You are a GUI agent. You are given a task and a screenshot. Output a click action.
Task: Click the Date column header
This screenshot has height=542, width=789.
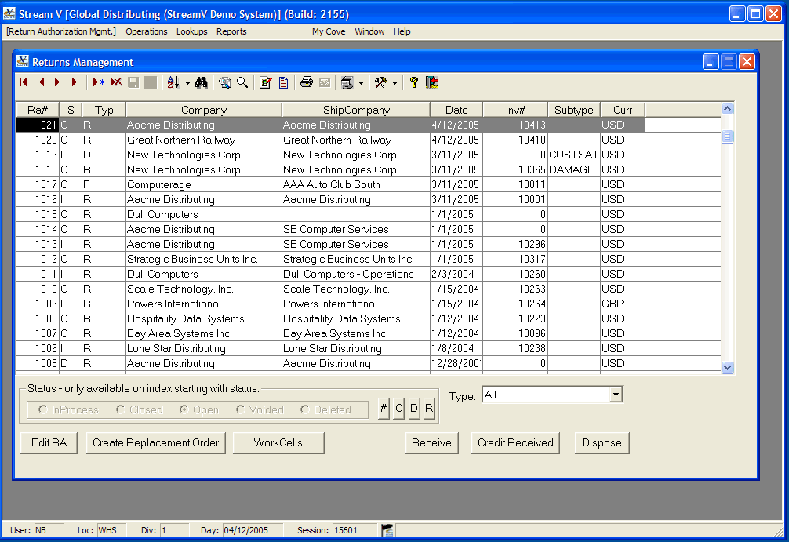coord(456,110)
